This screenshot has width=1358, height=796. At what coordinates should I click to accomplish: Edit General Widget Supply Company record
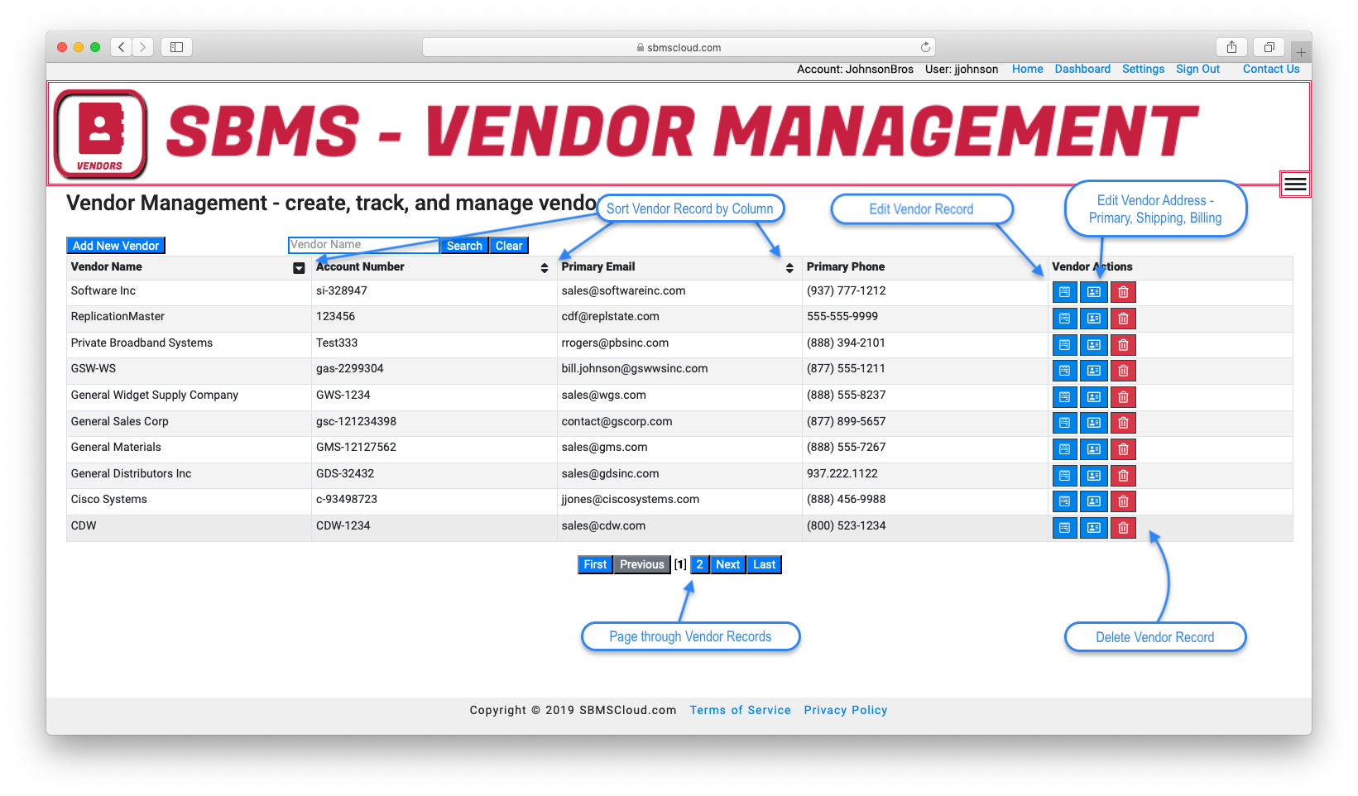[1064, 397]
